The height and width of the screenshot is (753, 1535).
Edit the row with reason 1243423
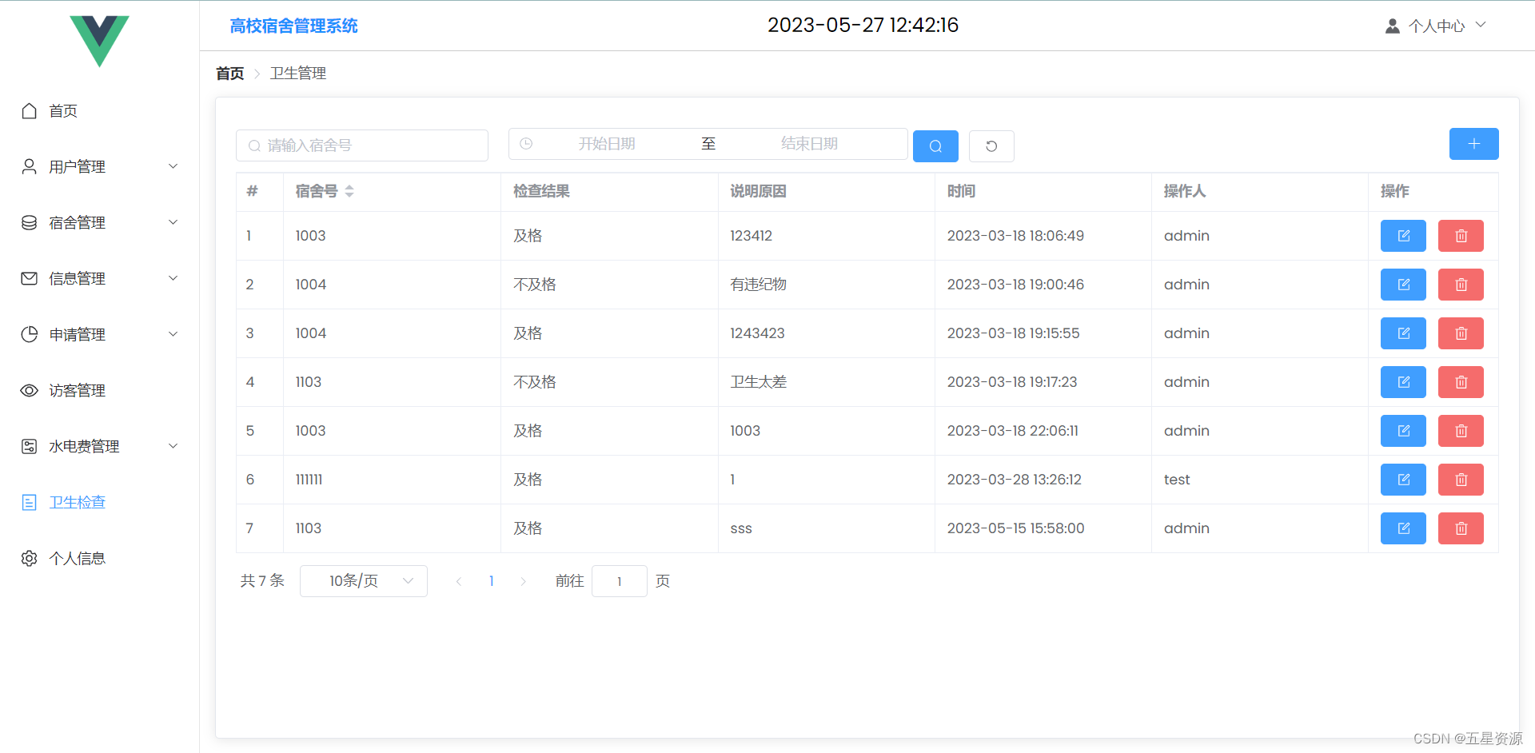[x=1403, y=333]
